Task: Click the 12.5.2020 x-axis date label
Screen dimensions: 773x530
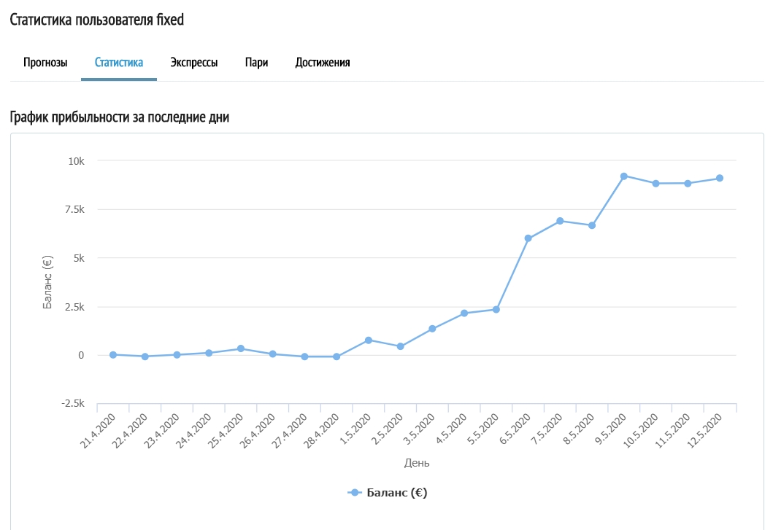Action: click(x=704, y=431)
